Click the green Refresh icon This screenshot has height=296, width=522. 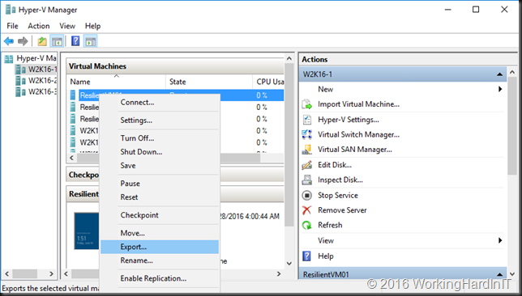306,226
